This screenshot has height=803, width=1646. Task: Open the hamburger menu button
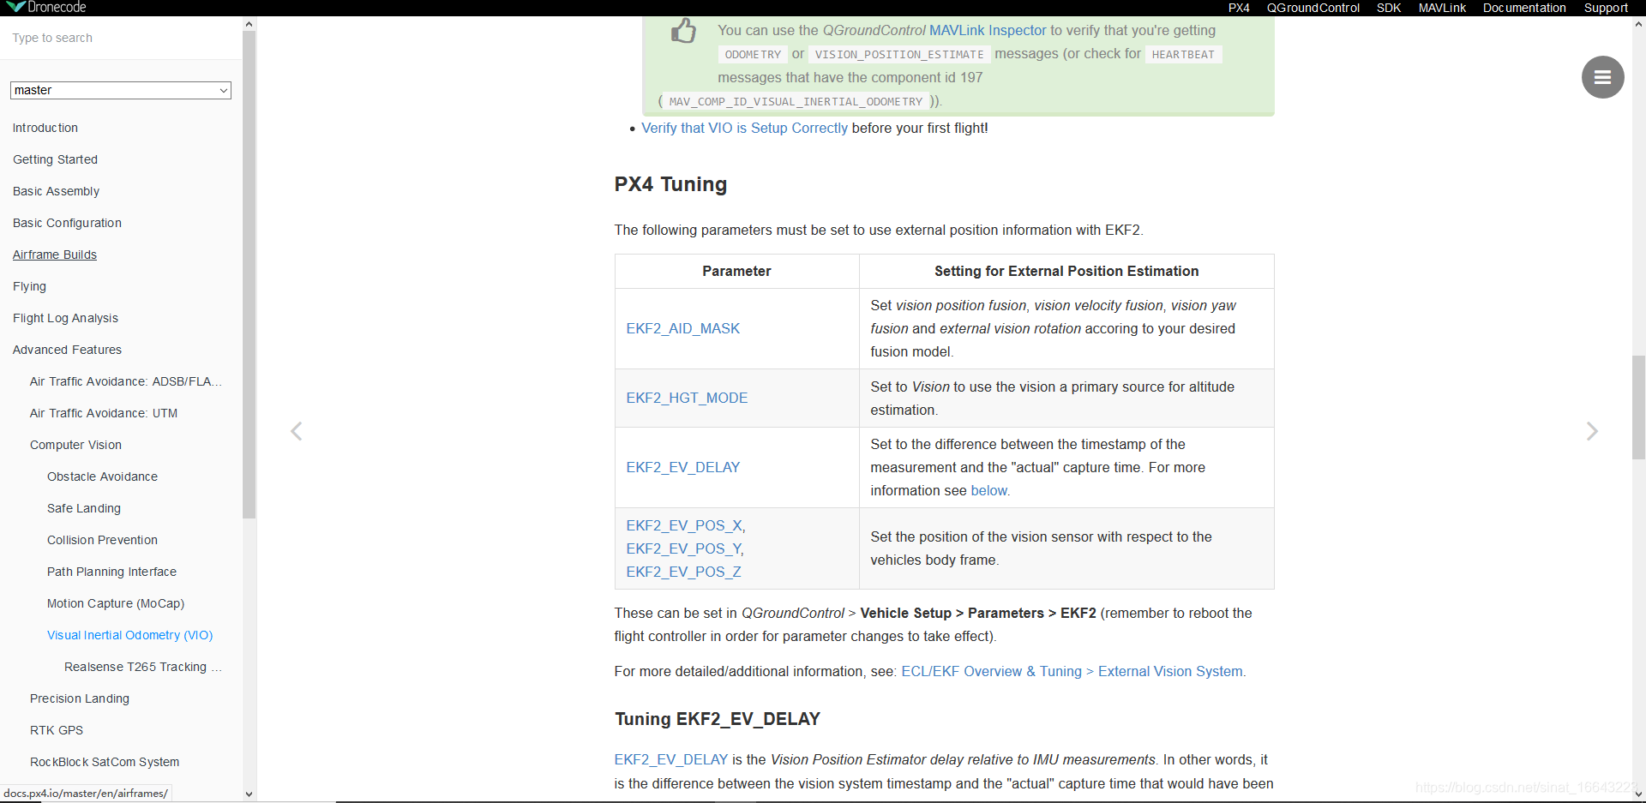[x=1602, y=77]
